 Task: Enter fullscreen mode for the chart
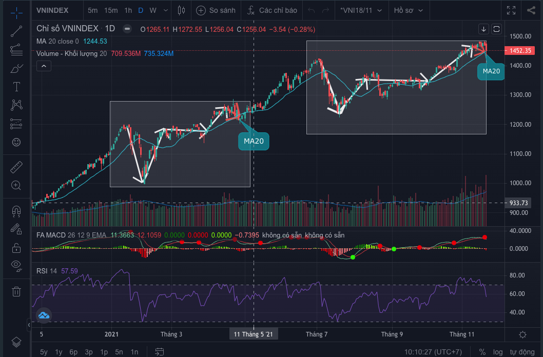pos(511,10)
